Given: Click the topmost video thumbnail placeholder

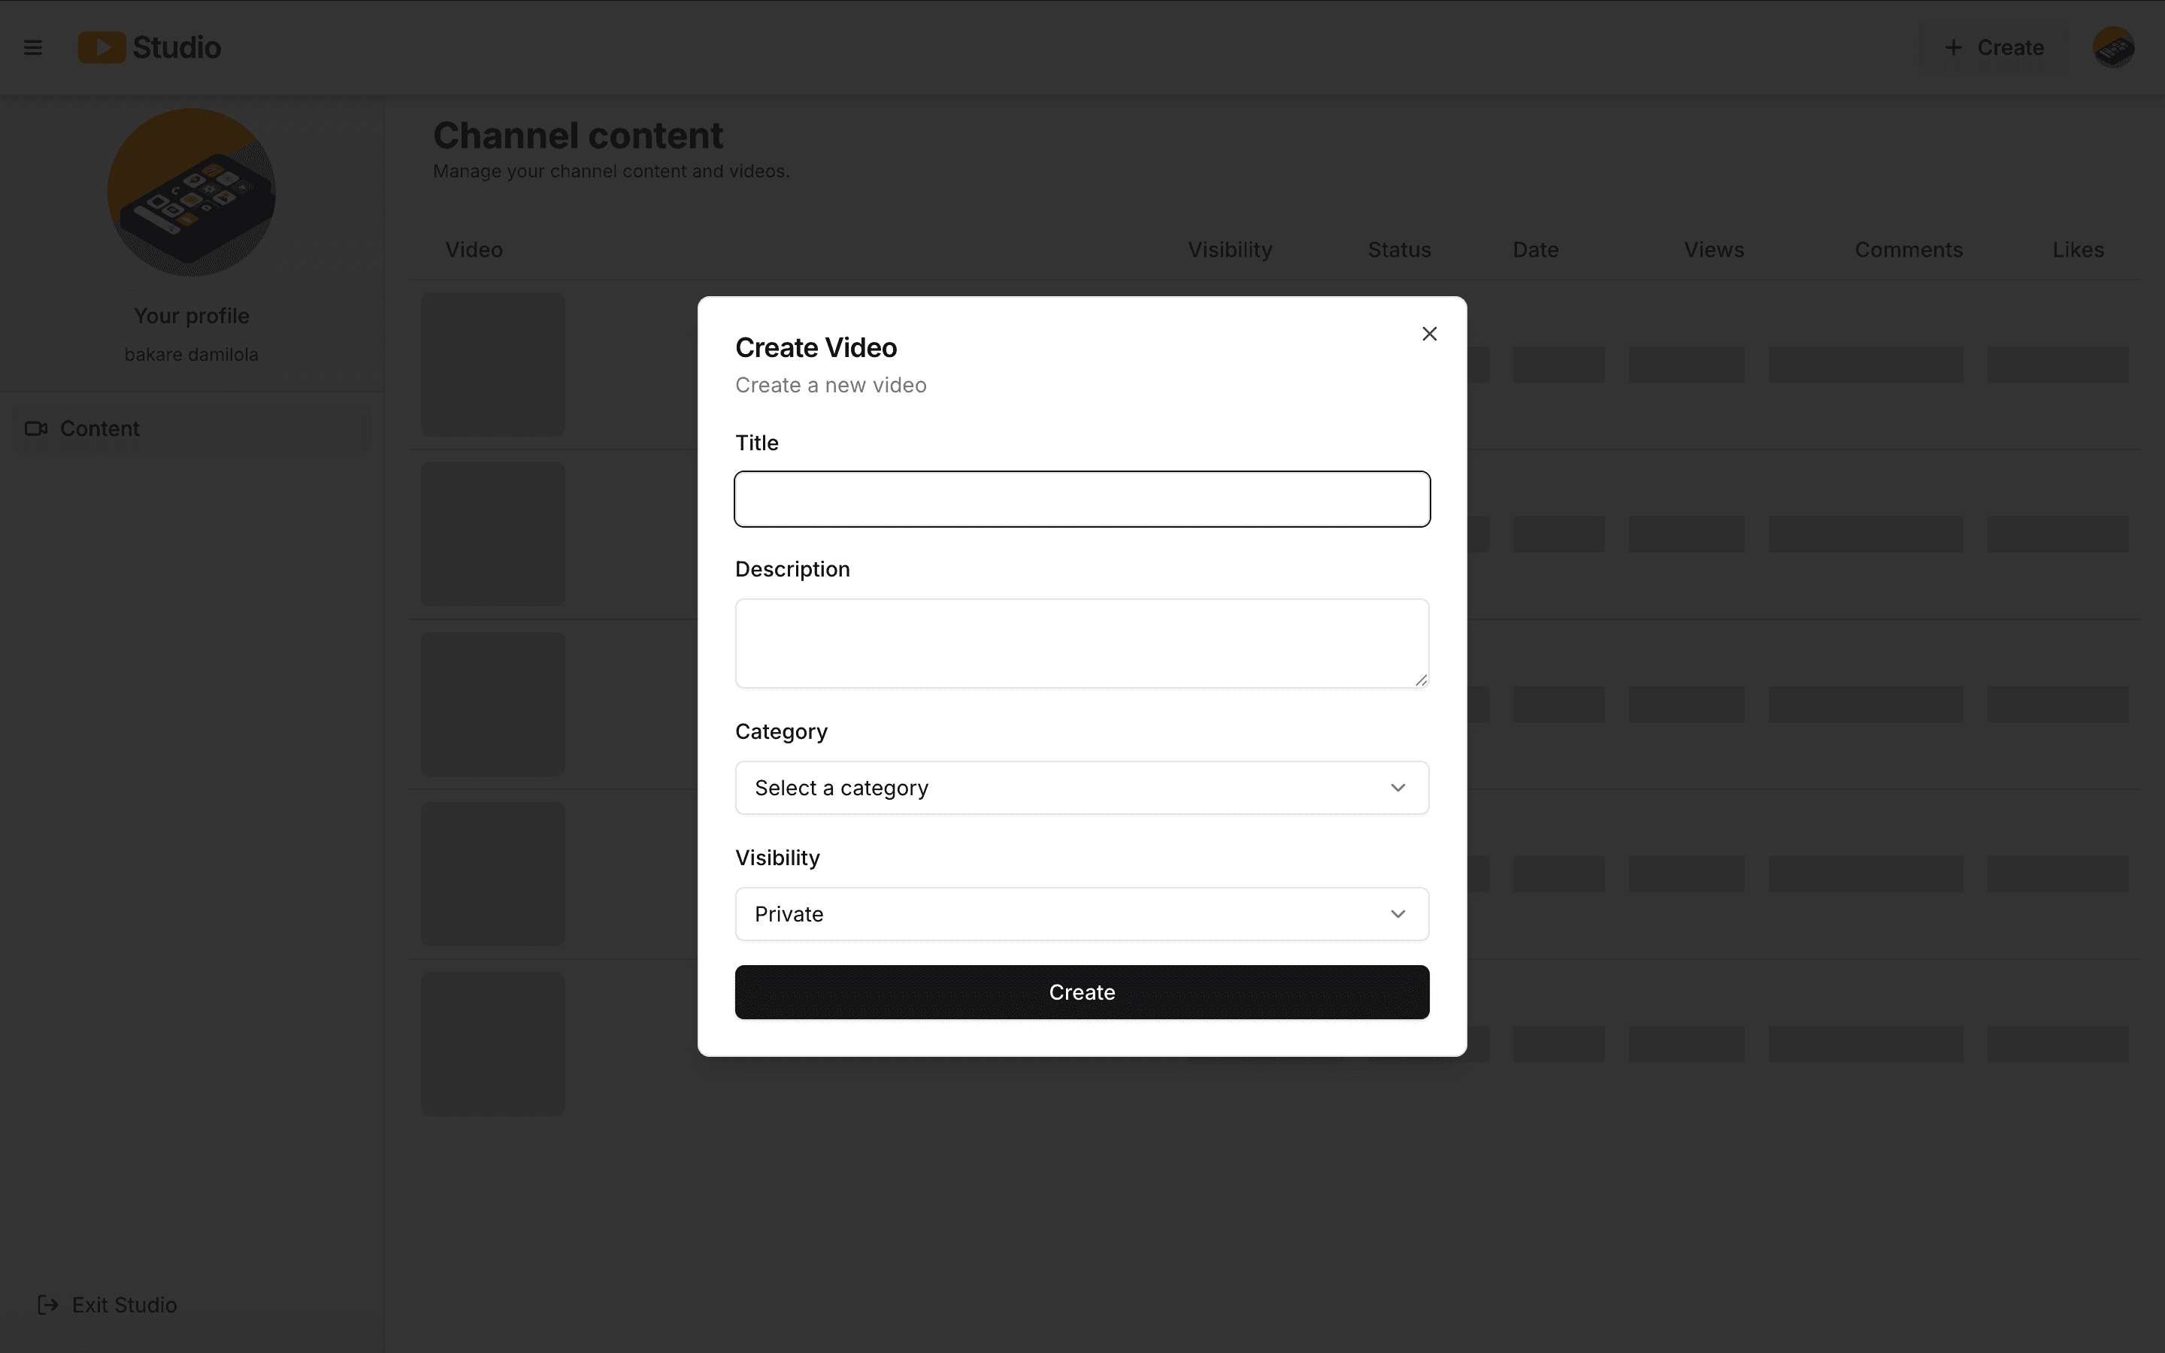Looking at the screenshot, I should [x=493, y=363].
